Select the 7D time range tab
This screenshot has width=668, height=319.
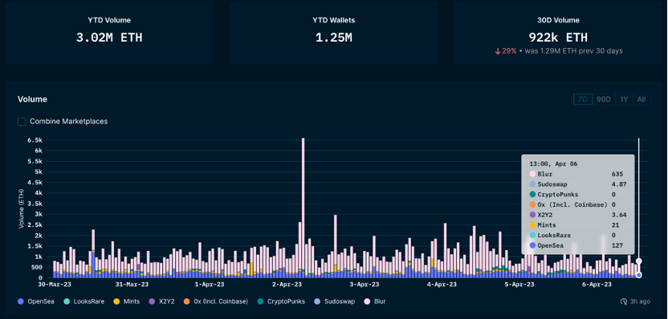583,99
